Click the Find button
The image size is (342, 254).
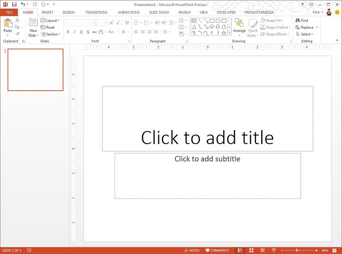point(302,20)
